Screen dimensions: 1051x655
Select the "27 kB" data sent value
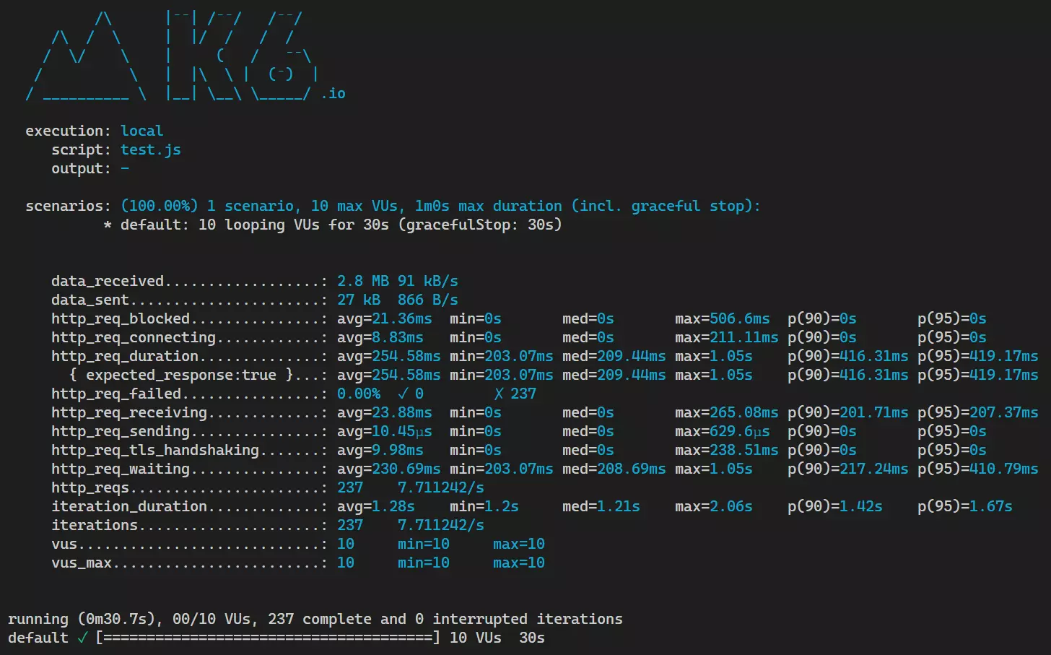(x=359, y=300)
